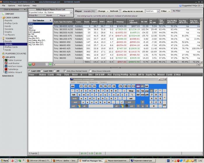Screen dimensions: 204x163
Task: Collapse Stat Selection panel with chevron icon
Action: click(x=50, y=20)
